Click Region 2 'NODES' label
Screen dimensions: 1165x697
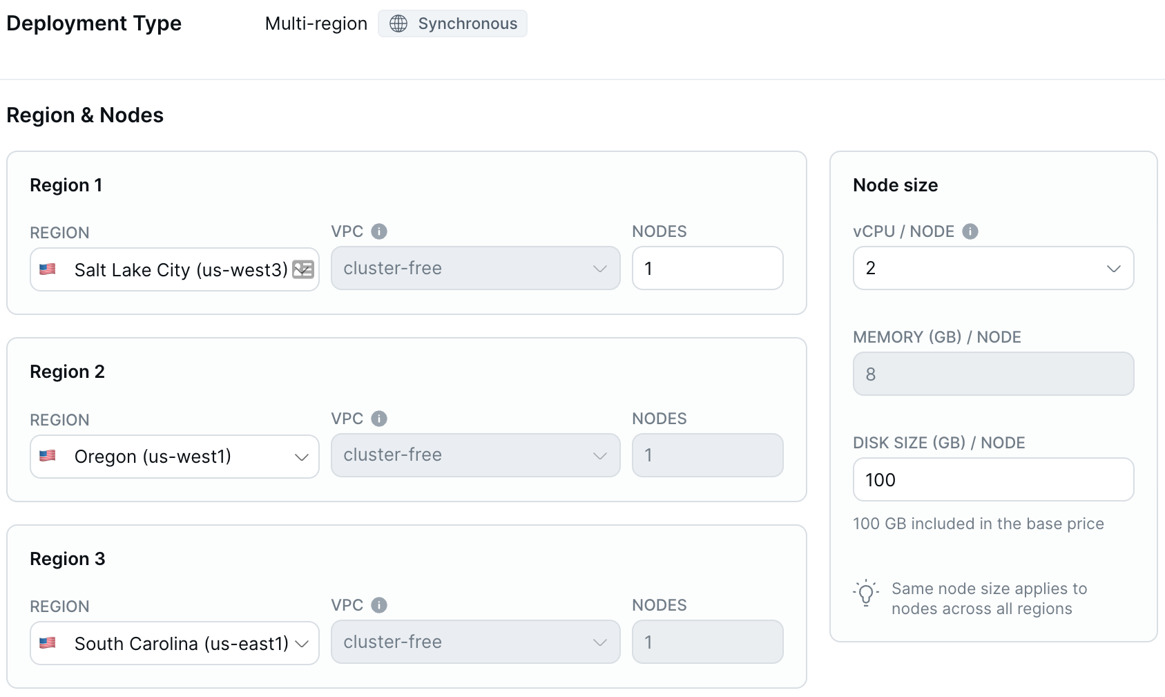tap(659, 419)
